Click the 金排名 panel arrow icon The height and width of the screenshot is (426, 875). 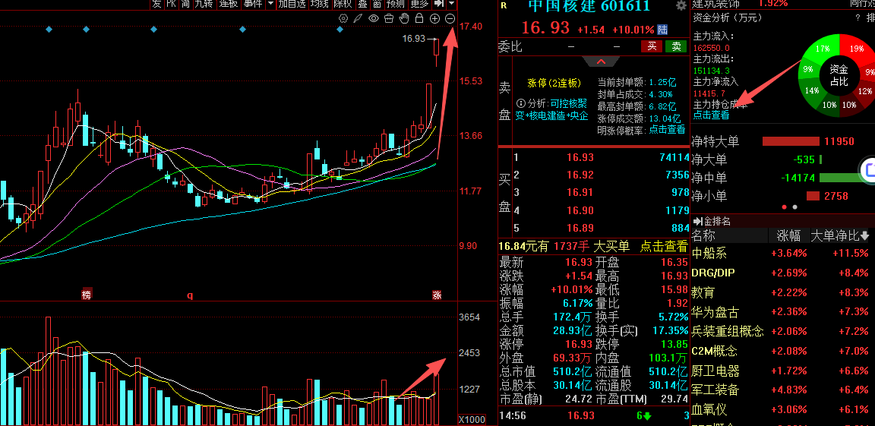697,221
